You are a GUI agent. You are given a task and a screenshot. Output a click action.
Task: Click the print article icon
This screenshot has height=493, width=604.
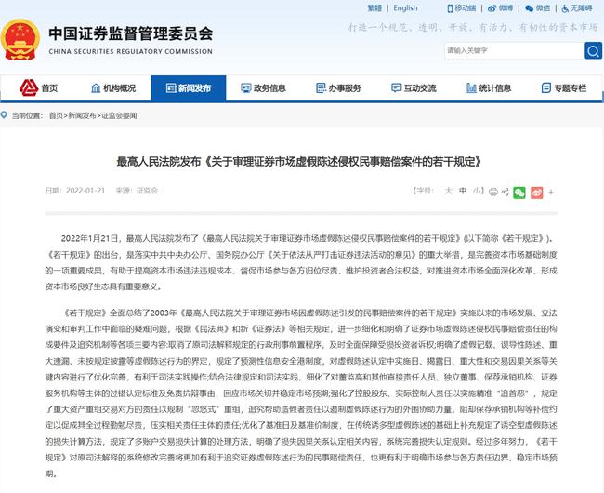(x=493, y=192)
